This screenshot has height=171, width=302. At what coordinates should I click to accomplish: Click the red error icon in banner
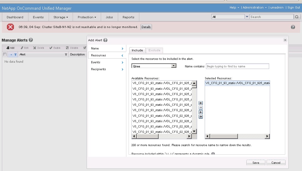click(x=10, y=27)
